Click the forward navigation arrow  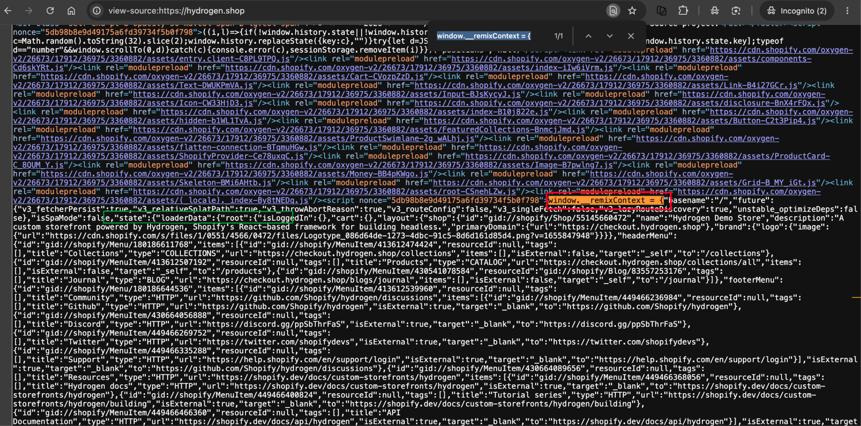29,11
